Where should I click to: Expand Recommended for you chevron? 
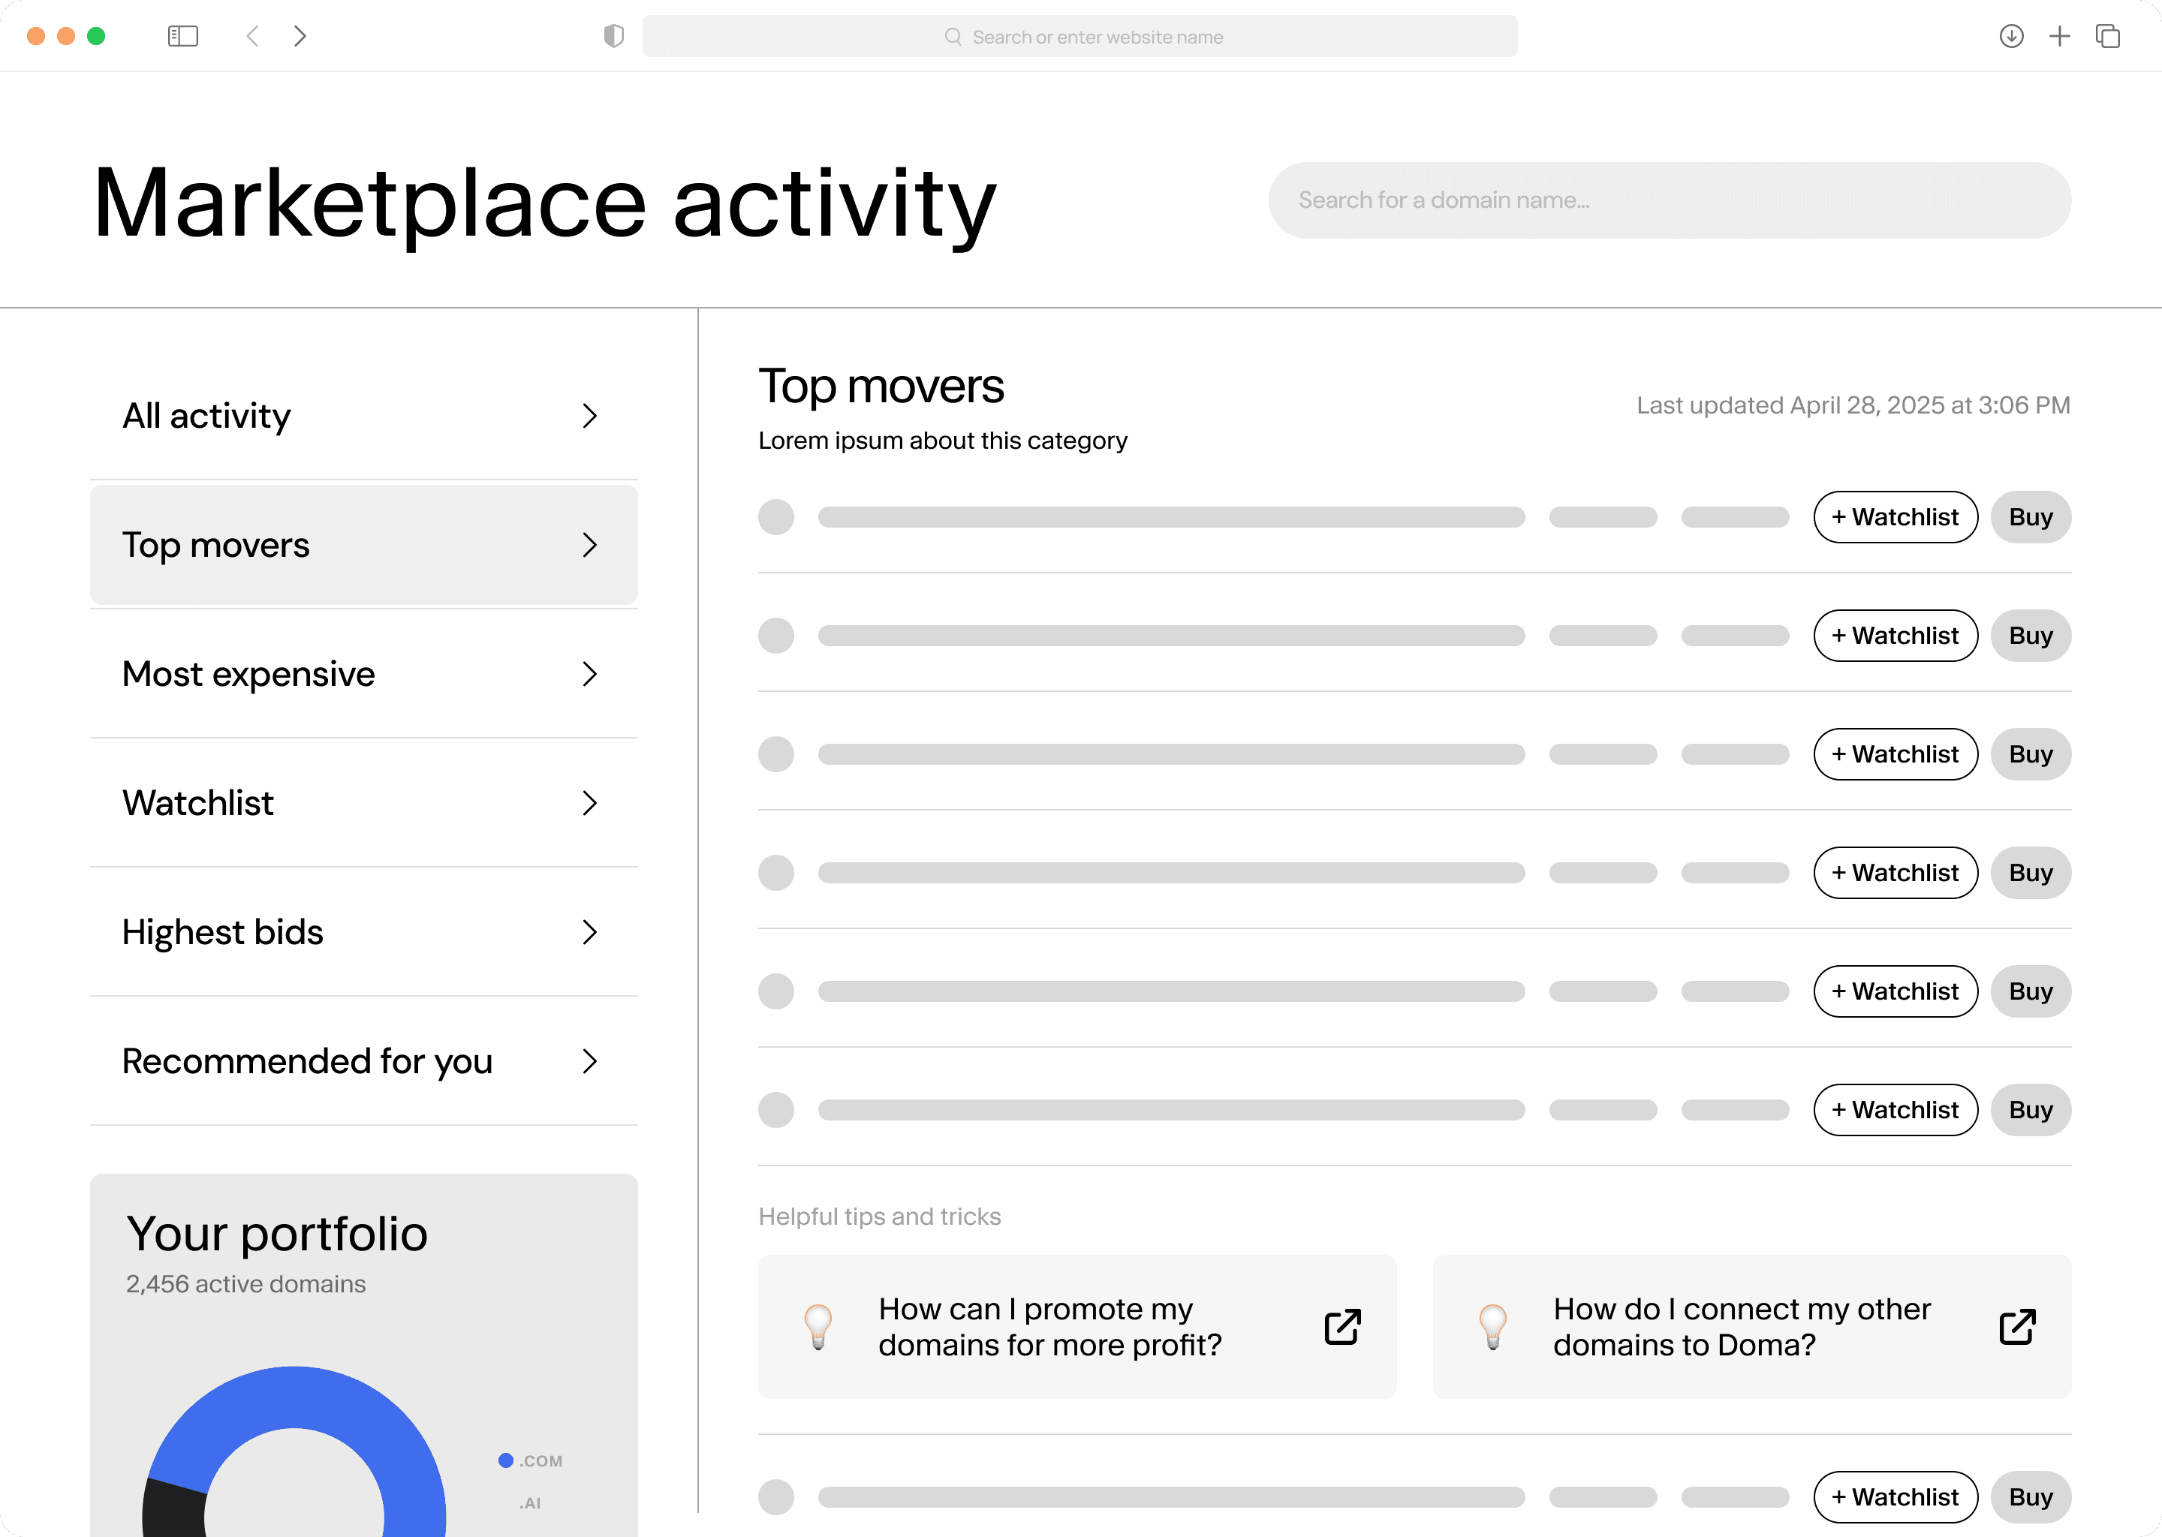(x=590, y=1061)
